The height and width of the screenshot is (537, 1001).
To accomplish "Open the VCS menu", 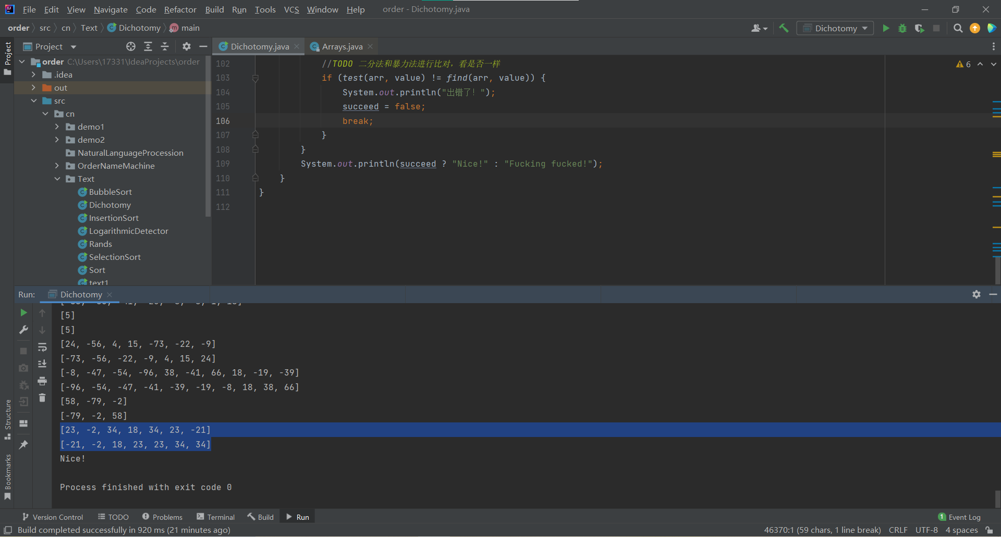I will pyautogui.click(x=291, y=9).
